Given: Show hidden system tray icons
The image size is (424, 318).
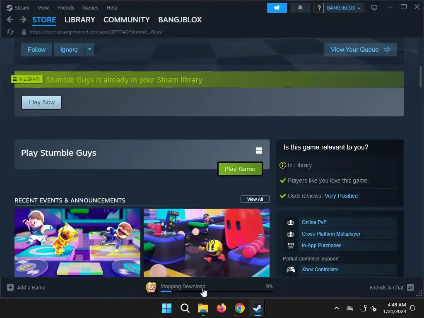Looking at the screenshot, I should point(337,308).
